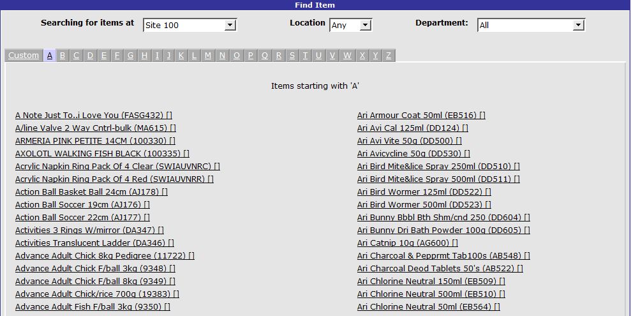The height and width of the screenshot is (316, 631).
Task: Open ARMERIA PINK PETITE 14CM item
Action: click(x=95, y=141)
